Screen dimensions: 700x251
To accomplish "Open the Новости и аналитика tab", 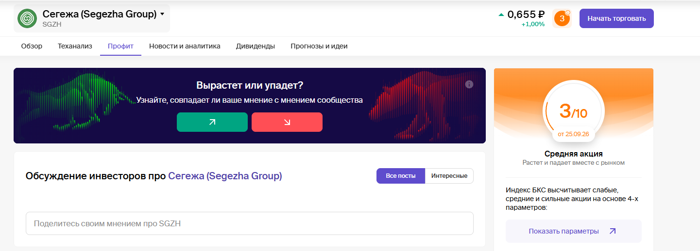I will click(x=185, y=46).
